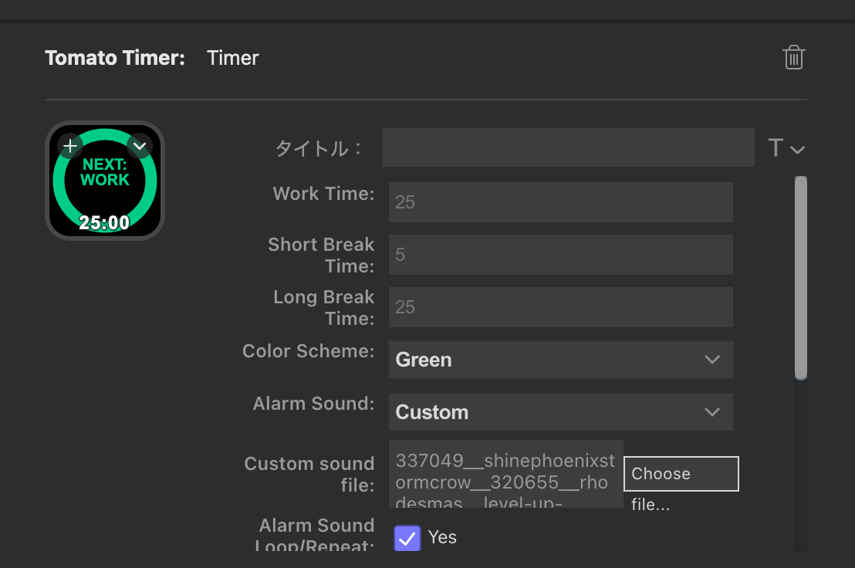Click the 25:00 countdown on the preview
The height and width of the screenshot is (568, 855).
[104, 224]
